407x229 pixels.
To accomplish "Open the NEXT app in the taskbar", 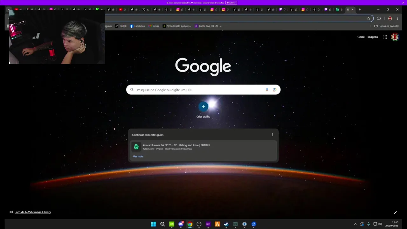I will click(x=208, y=224).
